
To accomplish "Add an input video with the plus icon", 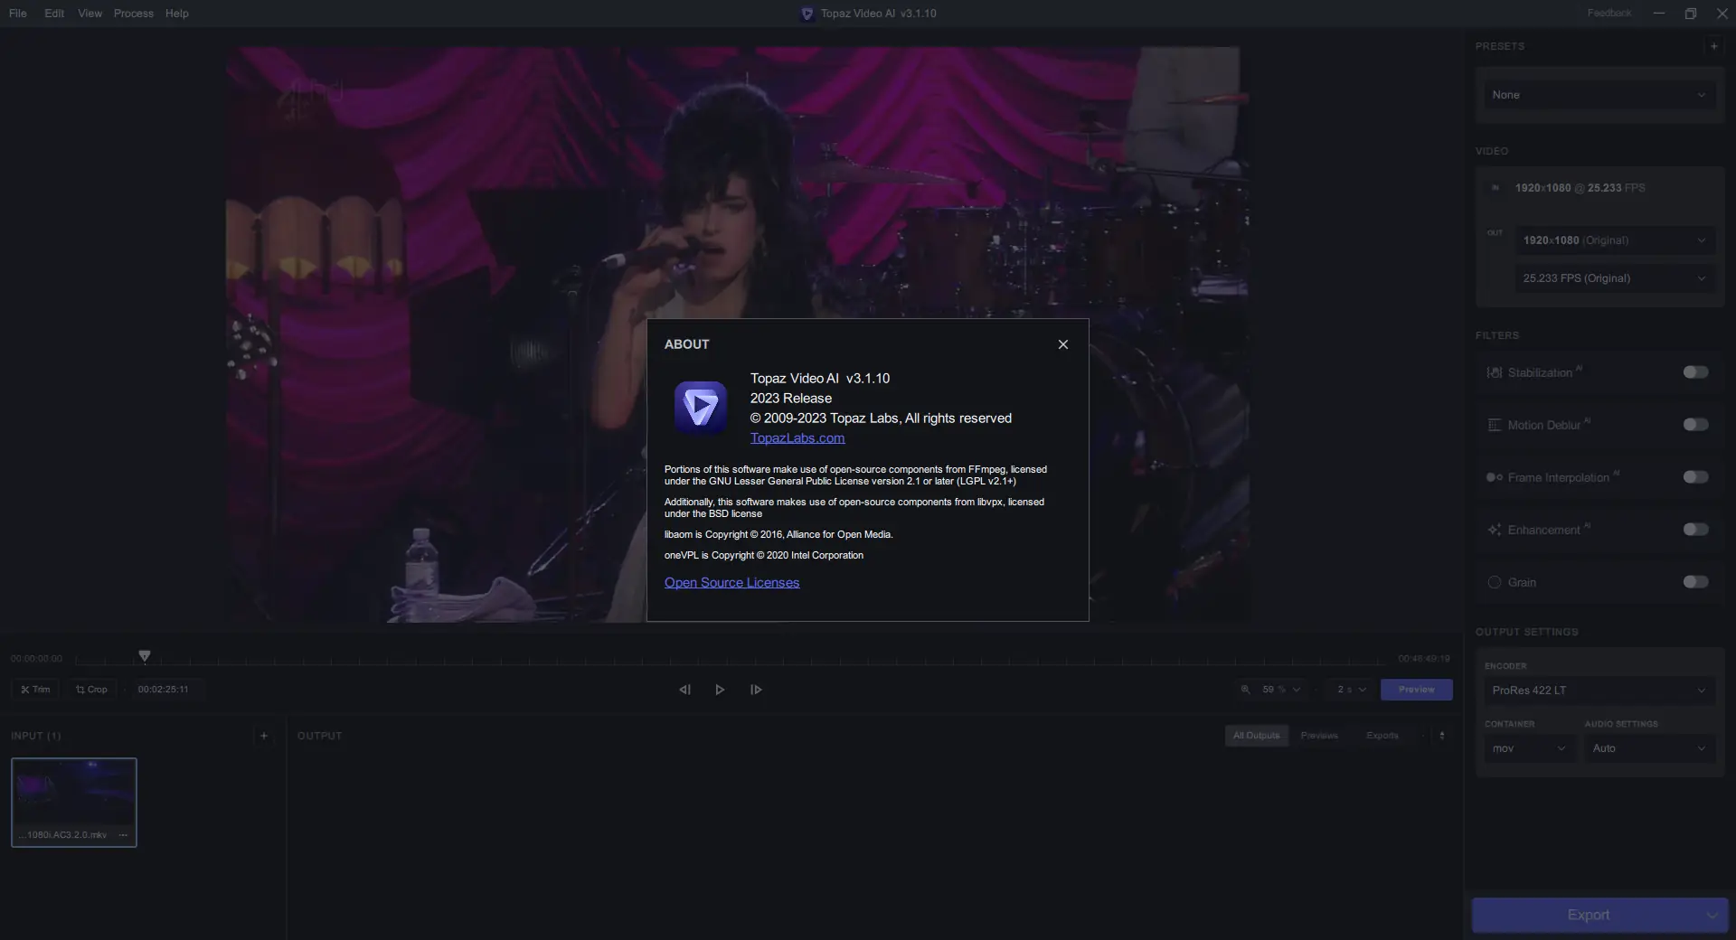I will pyautogui.click(x=264, y=736).
